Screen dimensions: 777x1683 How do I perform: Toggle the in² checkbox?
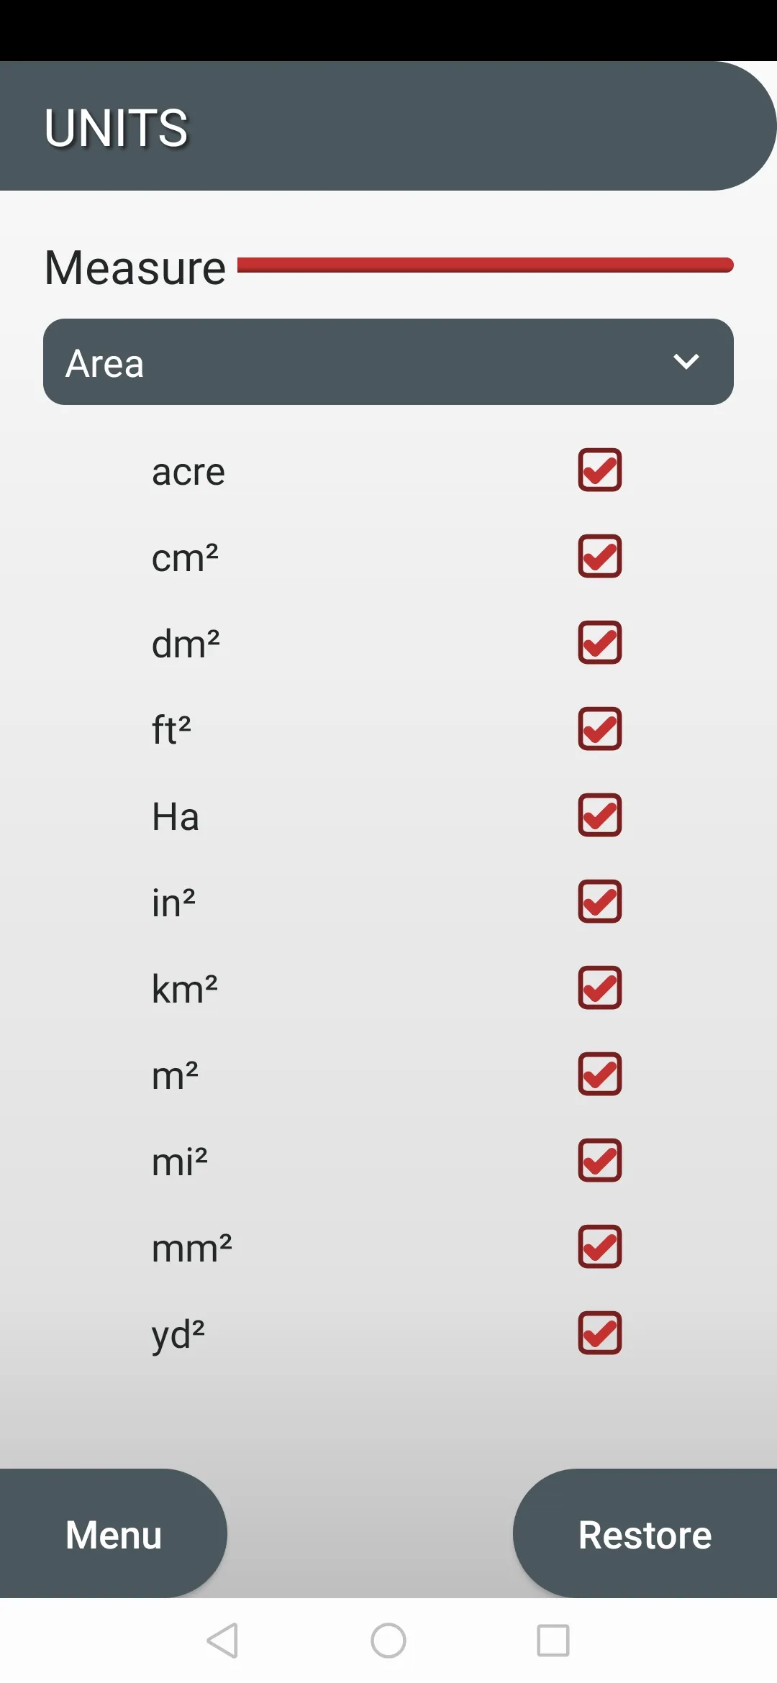[599, 902]
